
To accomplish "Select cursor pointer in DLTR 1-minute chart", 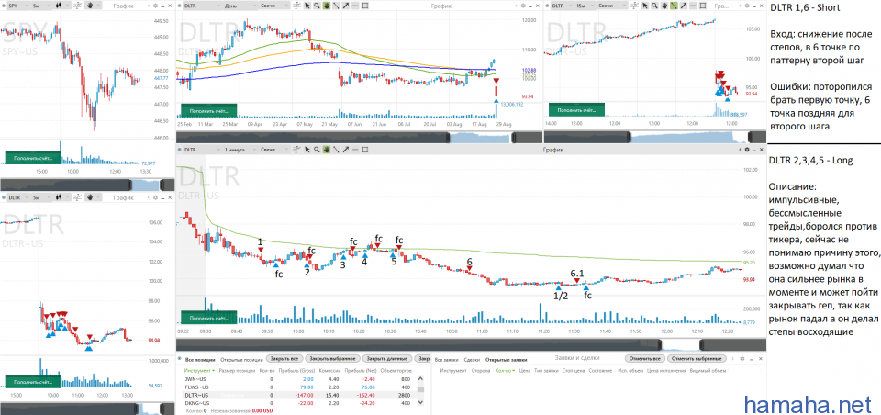I will click(x=307, y=150).
